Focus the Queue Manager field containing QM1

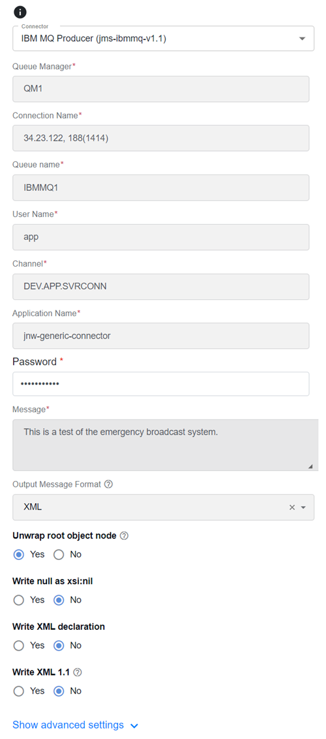pos(161,89)
